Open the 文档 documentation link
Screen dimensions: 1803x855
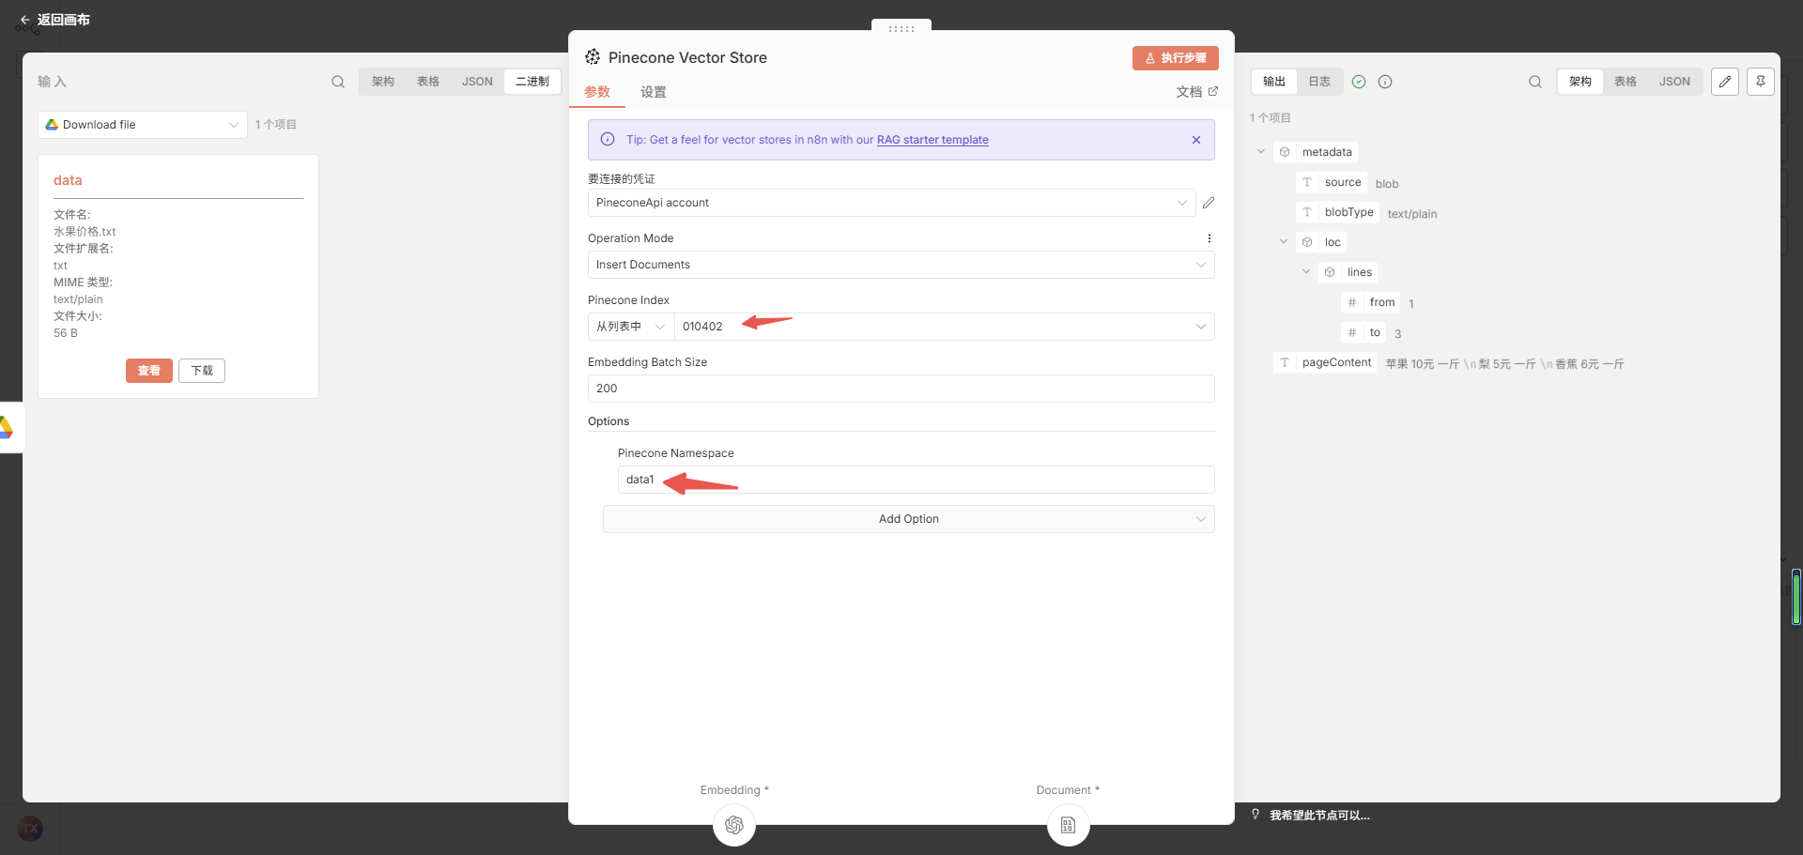coord(1196,92)
